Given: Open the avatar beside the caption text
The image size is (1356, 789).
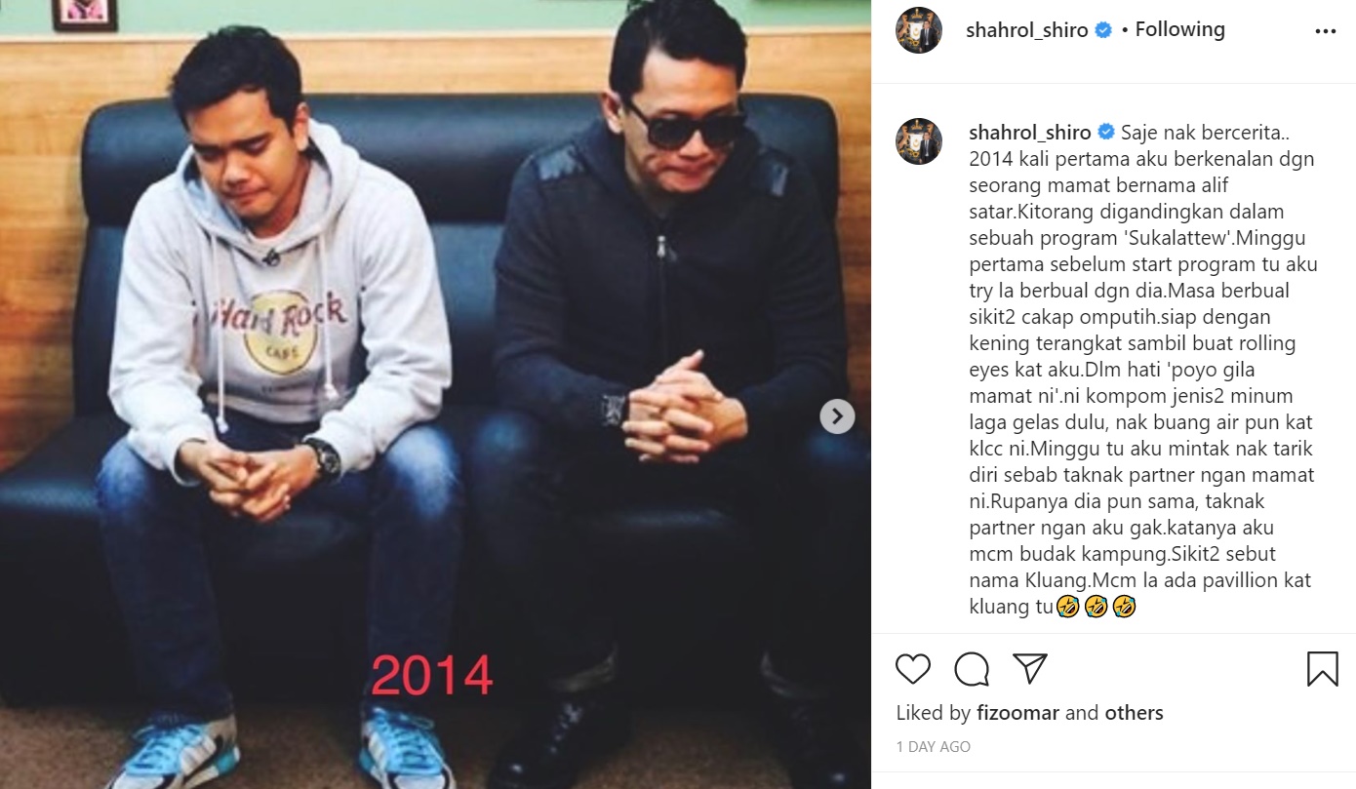Looking at the screenshot, I should point(919,141).
